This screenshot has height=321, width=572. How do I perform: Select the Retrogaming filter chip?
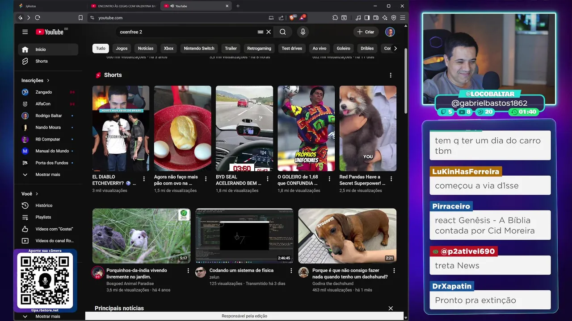tap(259, 48)
